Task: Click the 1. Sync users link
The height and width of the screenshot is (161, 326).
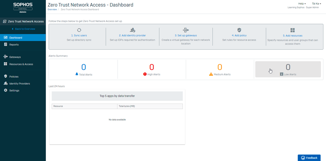Action: coord(79,35)
